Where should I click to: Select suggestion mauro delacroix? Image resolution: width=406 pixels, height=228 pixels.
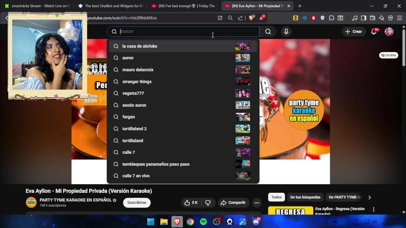pyautogui.click(x=183, y=70)
